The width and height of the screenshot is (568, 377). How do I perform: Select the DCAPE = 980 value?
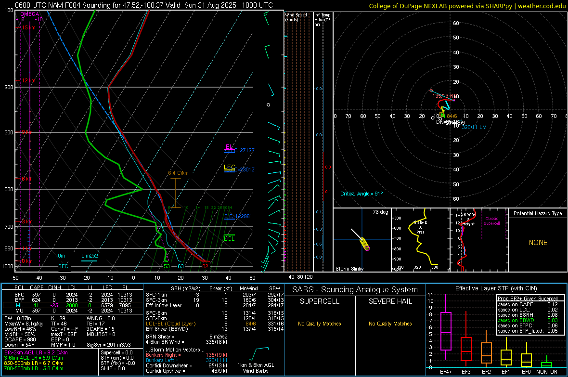point(20,339)
